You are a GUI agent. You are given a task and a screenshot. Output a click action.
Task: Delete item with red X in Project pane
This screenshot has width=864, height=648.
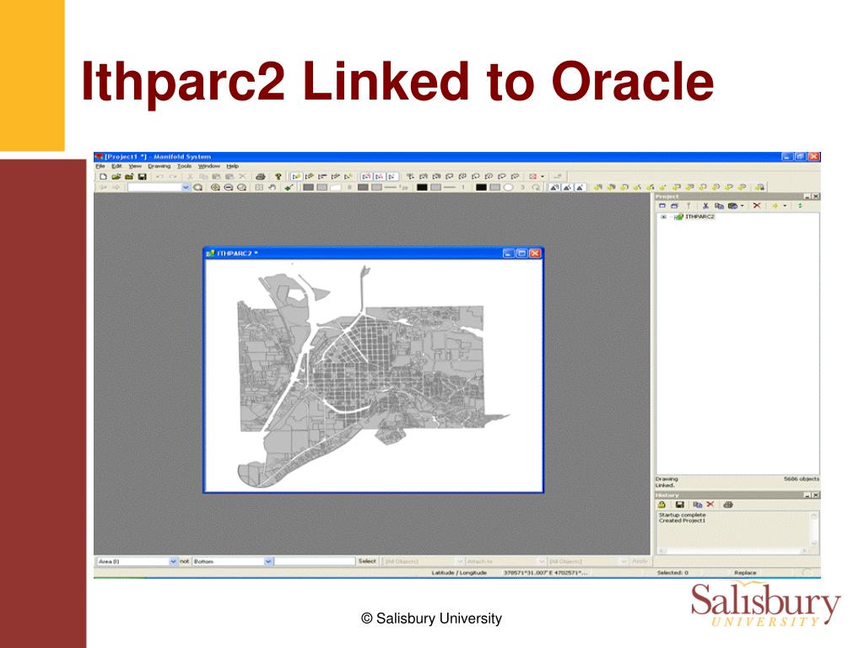click(x=757, y=206)
